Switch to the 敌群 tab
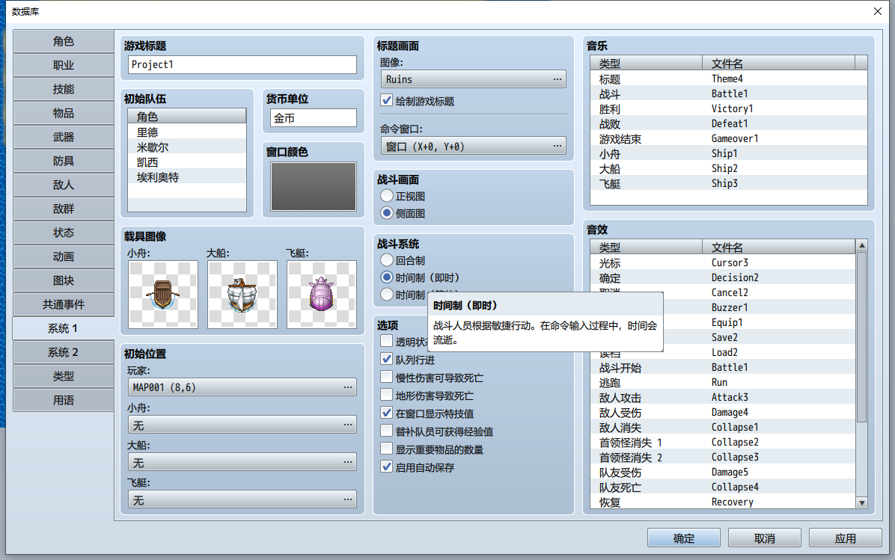Image resolution: width=895 pixels, height=560 pixels. click(64, 209)
